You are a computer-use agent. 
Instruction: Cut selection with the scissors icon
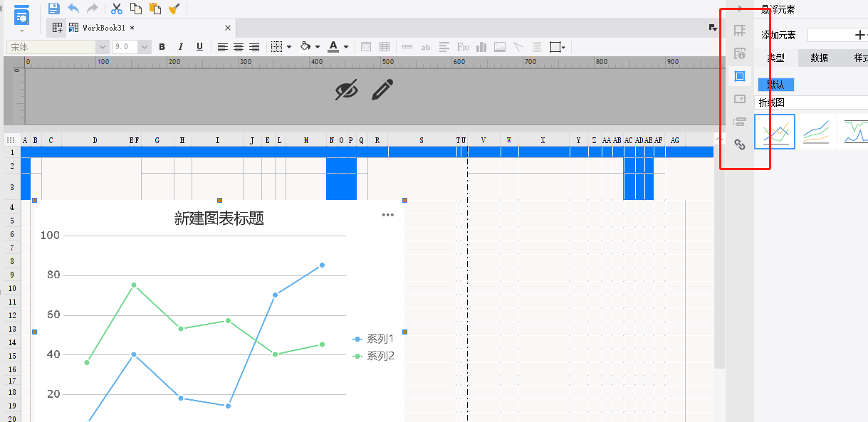coord(117,9)
